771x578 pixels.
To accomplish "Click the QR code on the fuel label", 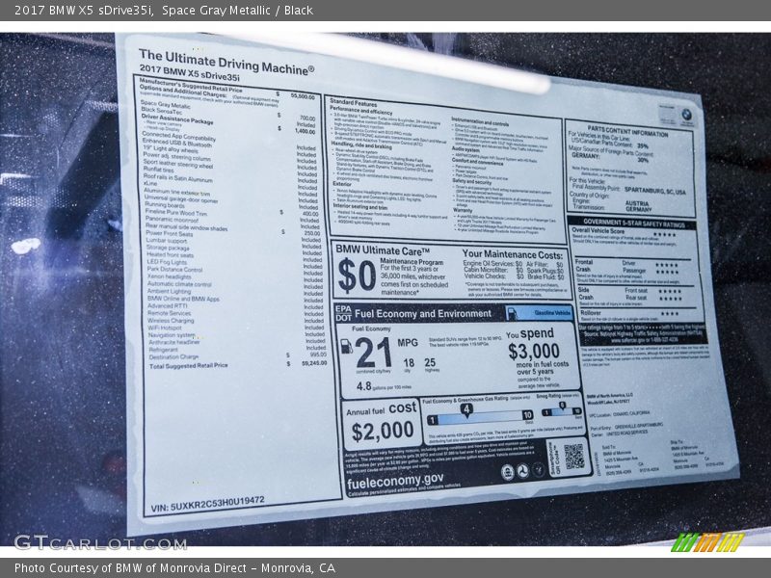I will point(573,456).
